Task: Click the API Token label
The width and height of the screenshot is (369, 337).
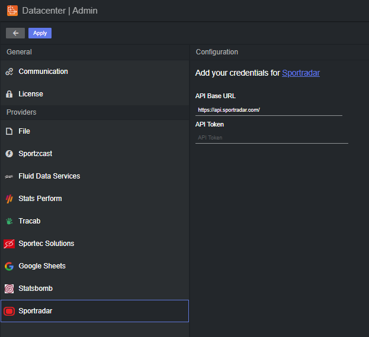Action: [210, 124]
